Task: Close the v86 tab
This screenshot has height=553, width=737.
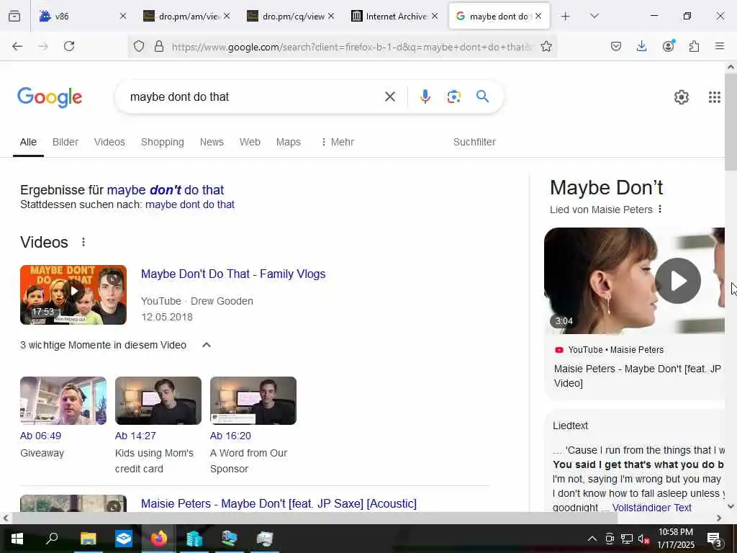Action: 123,16
